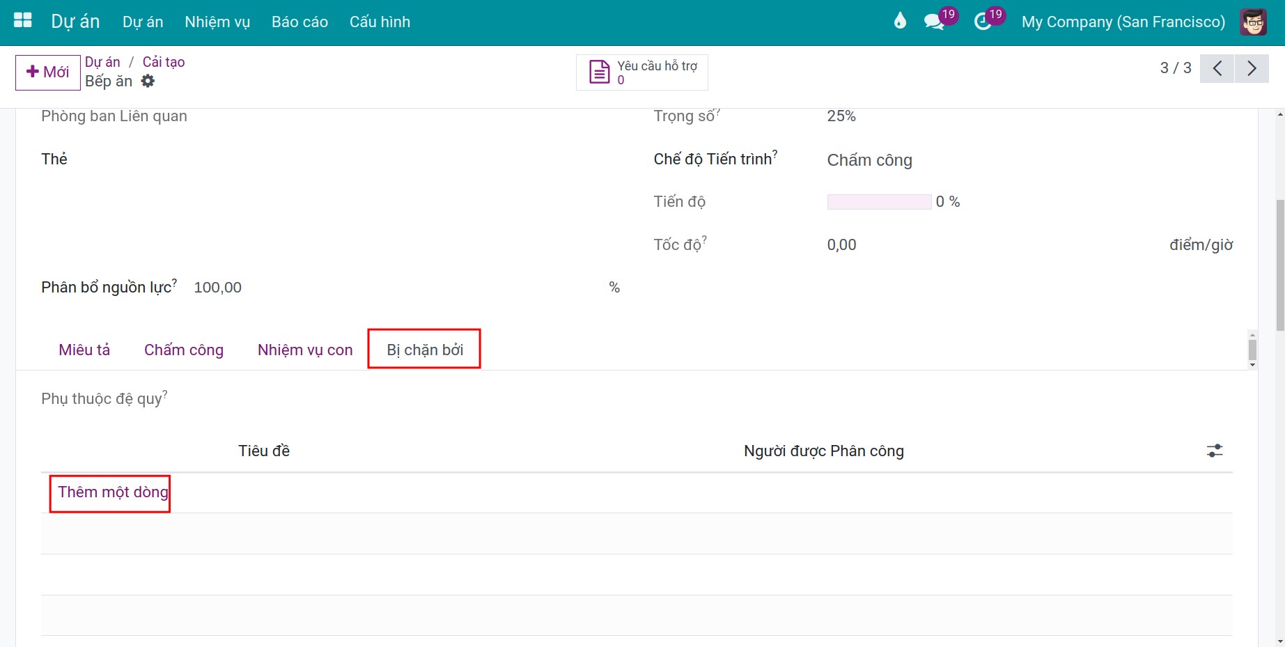The image size is (1285, 647).
Task: Click the Mới new record button
Action: (x=47, y=72)
